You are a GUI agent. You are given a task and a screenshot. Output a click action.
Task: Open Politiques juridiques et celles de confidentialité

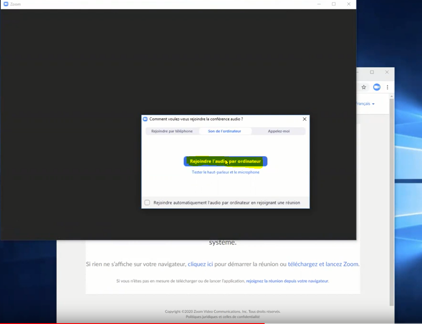(x=223, y=317)
